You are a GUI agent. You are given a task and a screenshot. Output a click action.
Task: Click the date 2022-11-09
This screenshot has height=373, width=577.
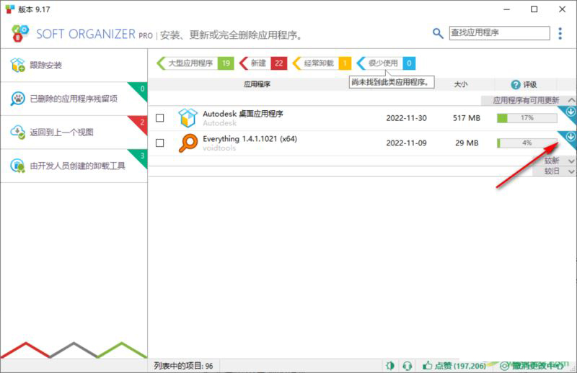pyautogui.click(x=406, y=143)
